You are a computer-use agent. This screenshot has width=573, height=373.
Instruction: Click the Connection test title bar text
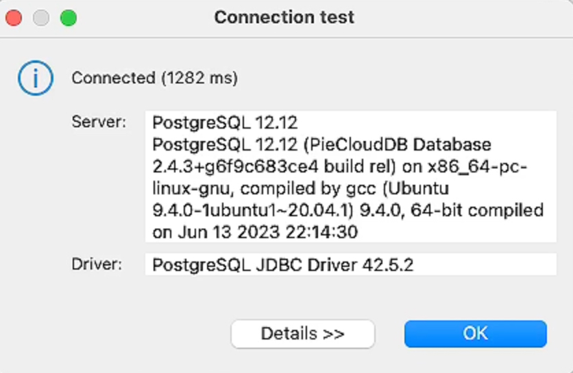pos(284,17)
